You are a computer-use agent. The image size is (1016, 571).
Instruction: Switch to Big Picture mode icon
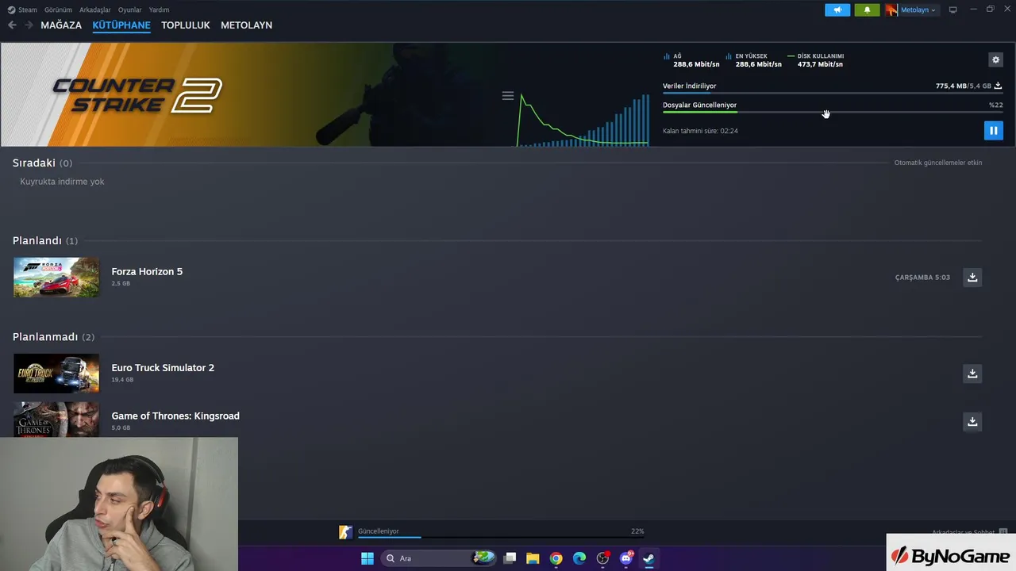(x=953, y=10)
